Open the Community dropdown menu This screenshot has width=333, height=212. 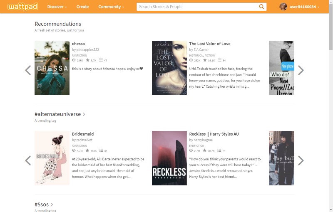click(111, 7)
